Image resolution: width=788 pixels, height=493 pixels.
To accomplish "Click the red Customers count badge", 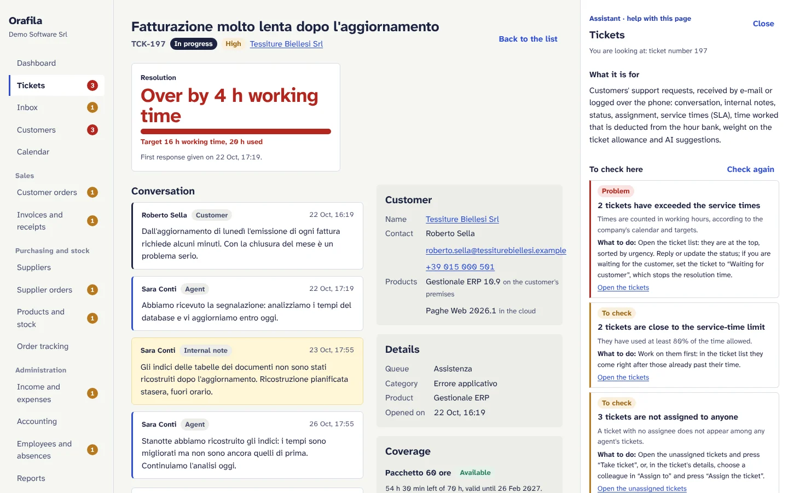I will pyautogui.click(x=92, y=130).
